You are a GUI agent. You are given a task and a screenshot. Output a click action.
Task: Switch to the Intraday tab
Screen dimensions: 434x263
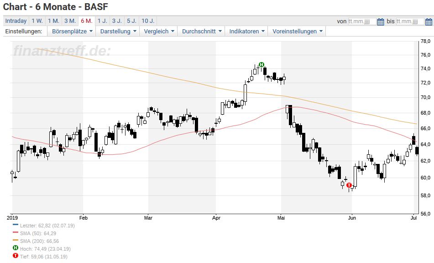pyautogui.click(x=16, y=21)
